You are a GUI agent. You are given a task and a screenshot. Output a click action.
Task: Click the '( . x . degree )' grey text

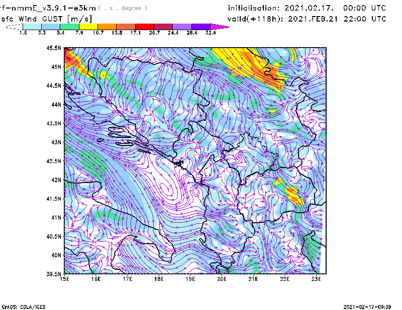pyautogui.click(x=123, y=8)
